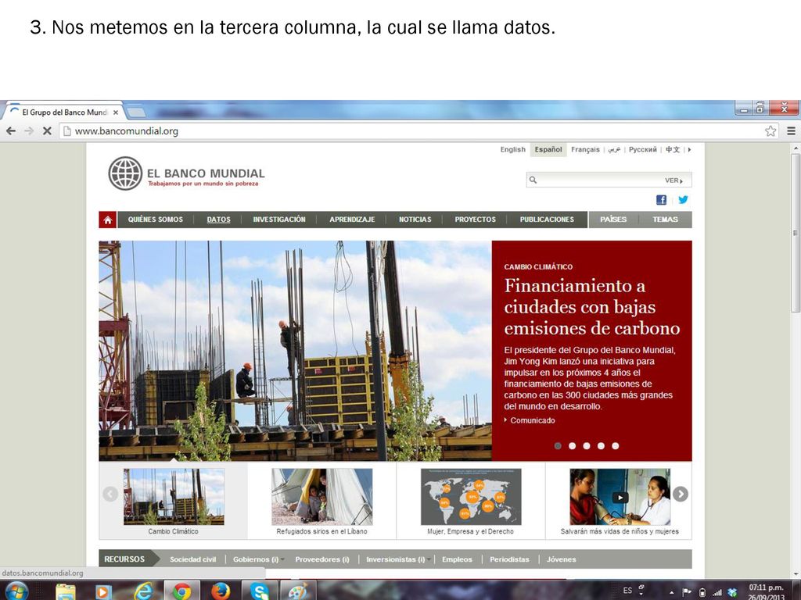Viewport: 801px width, 600px height.
Task: Open the NOTICIAS menu
Action: (415, 220)
